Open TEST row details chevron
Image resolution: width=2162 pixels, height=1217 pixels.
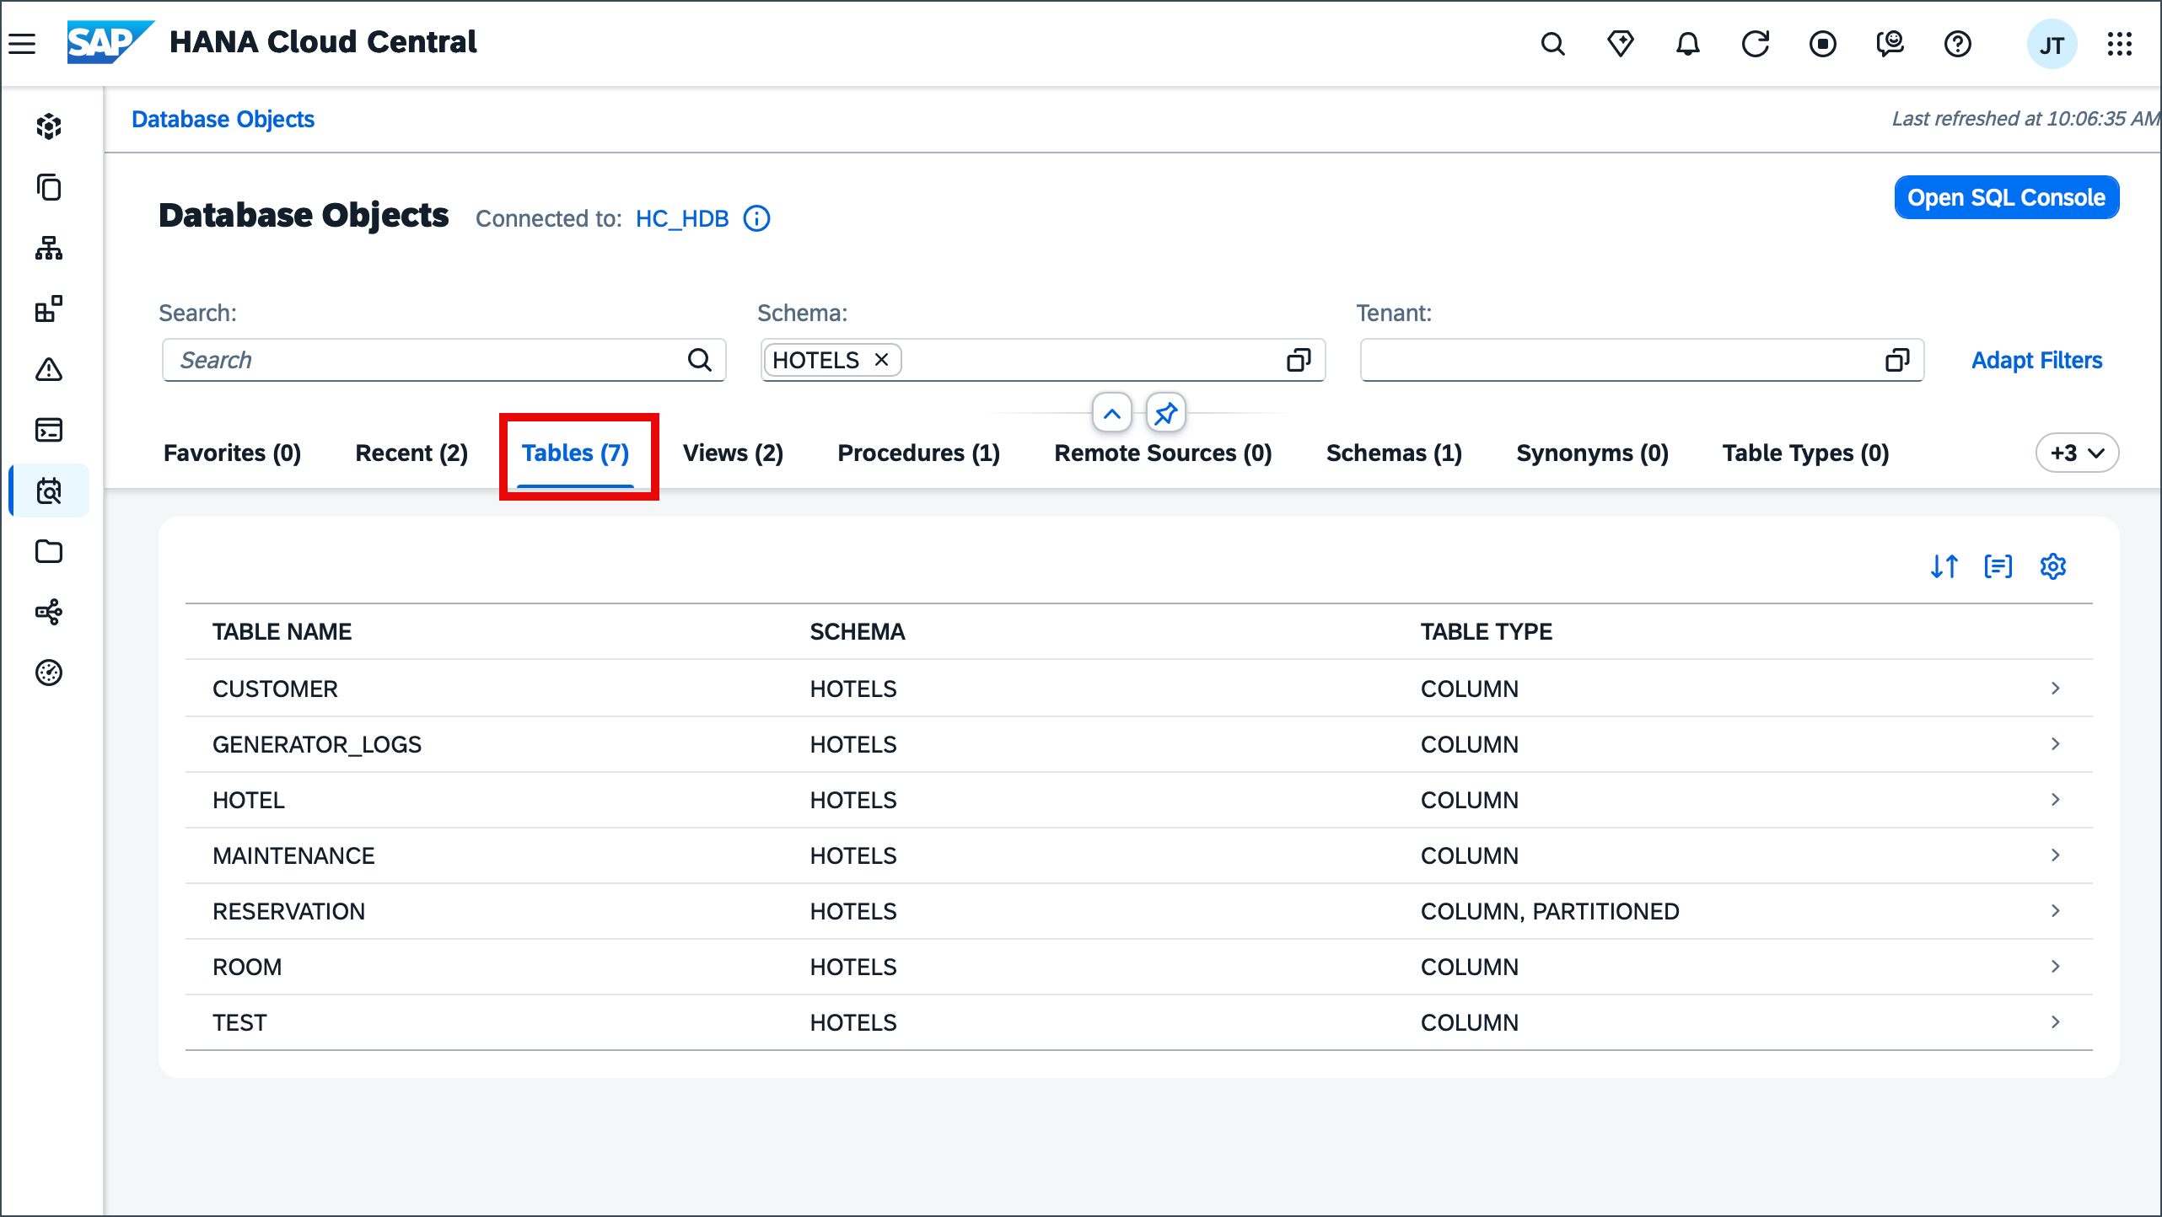[2056, 1022]
